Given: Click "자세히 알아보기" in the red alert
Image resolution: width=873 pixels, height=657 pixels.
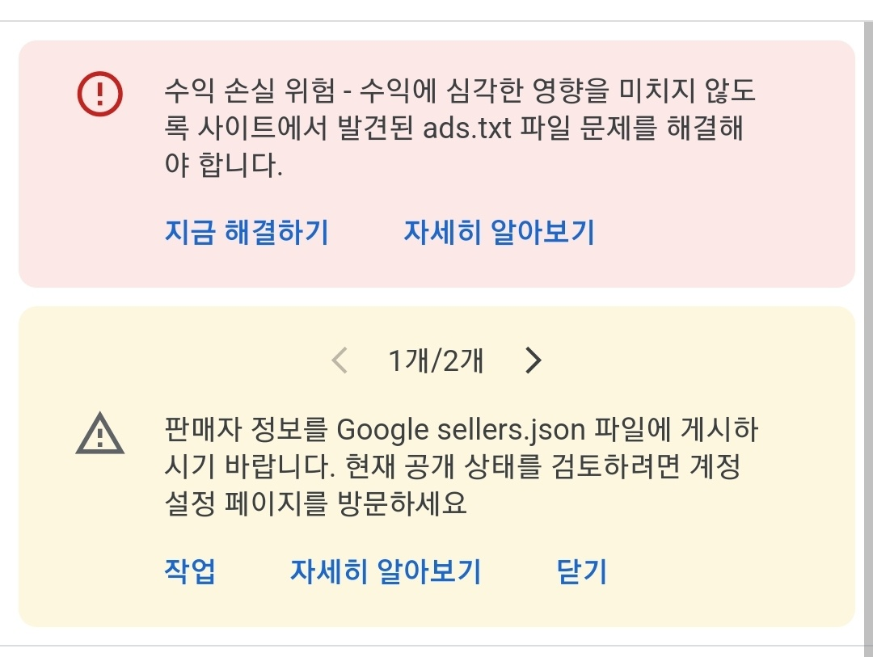Looking at the screenshot, I should point(498,233).
